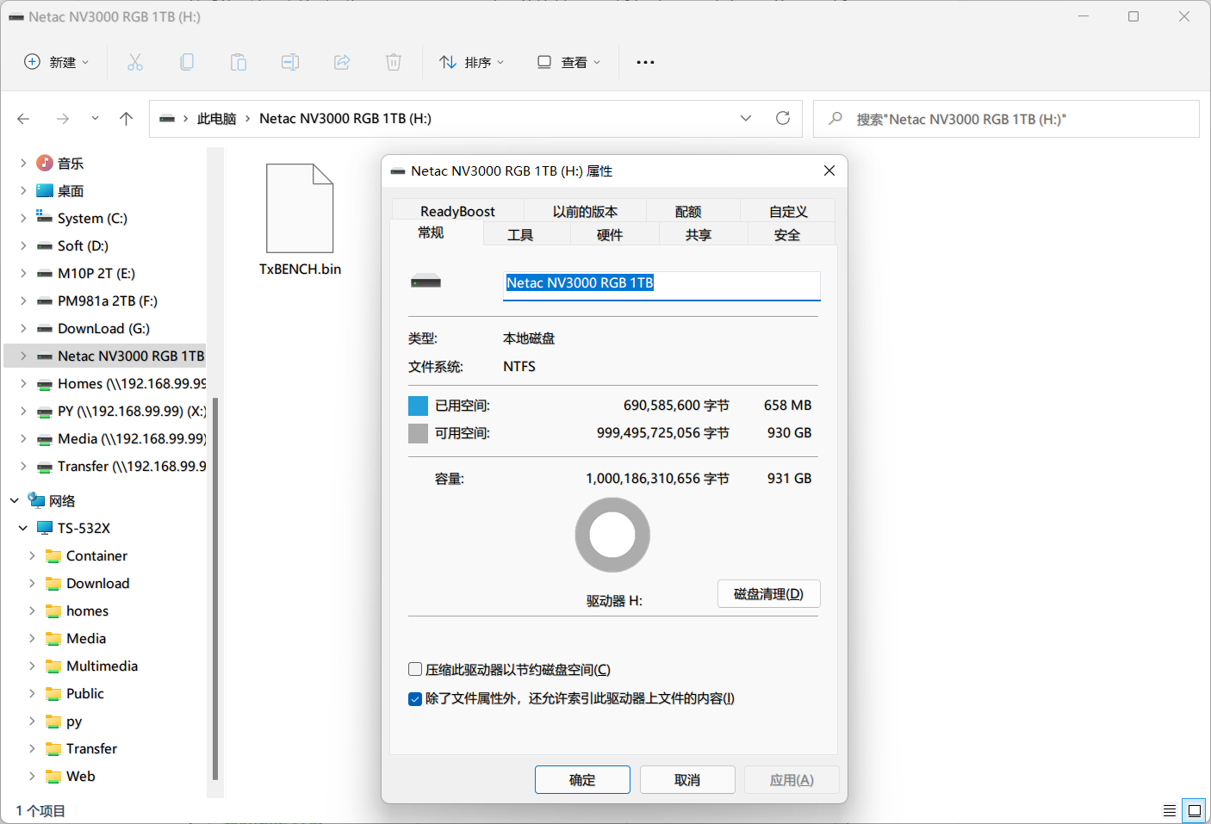This screenshot has height=824, width=1211.
Task: Enable 压缩此驱动器以节约磁盘空间 checkbox
Action: coord(414,669)
